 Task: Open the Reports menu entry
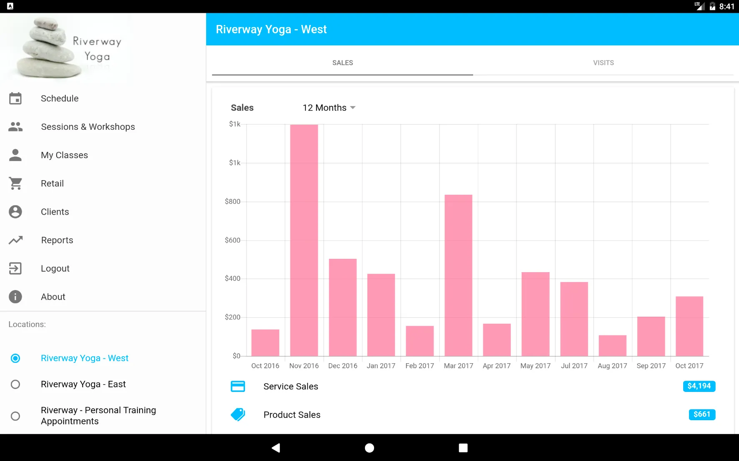[x=103, y=240]
